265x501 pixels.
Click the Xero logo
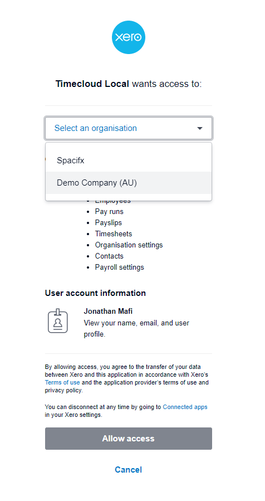coord(129,37)
